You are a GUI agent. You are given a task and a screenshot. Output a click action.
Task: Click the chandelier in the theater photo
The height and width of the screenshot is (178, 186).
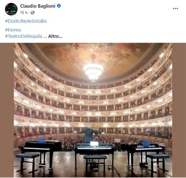click(93, 69)
